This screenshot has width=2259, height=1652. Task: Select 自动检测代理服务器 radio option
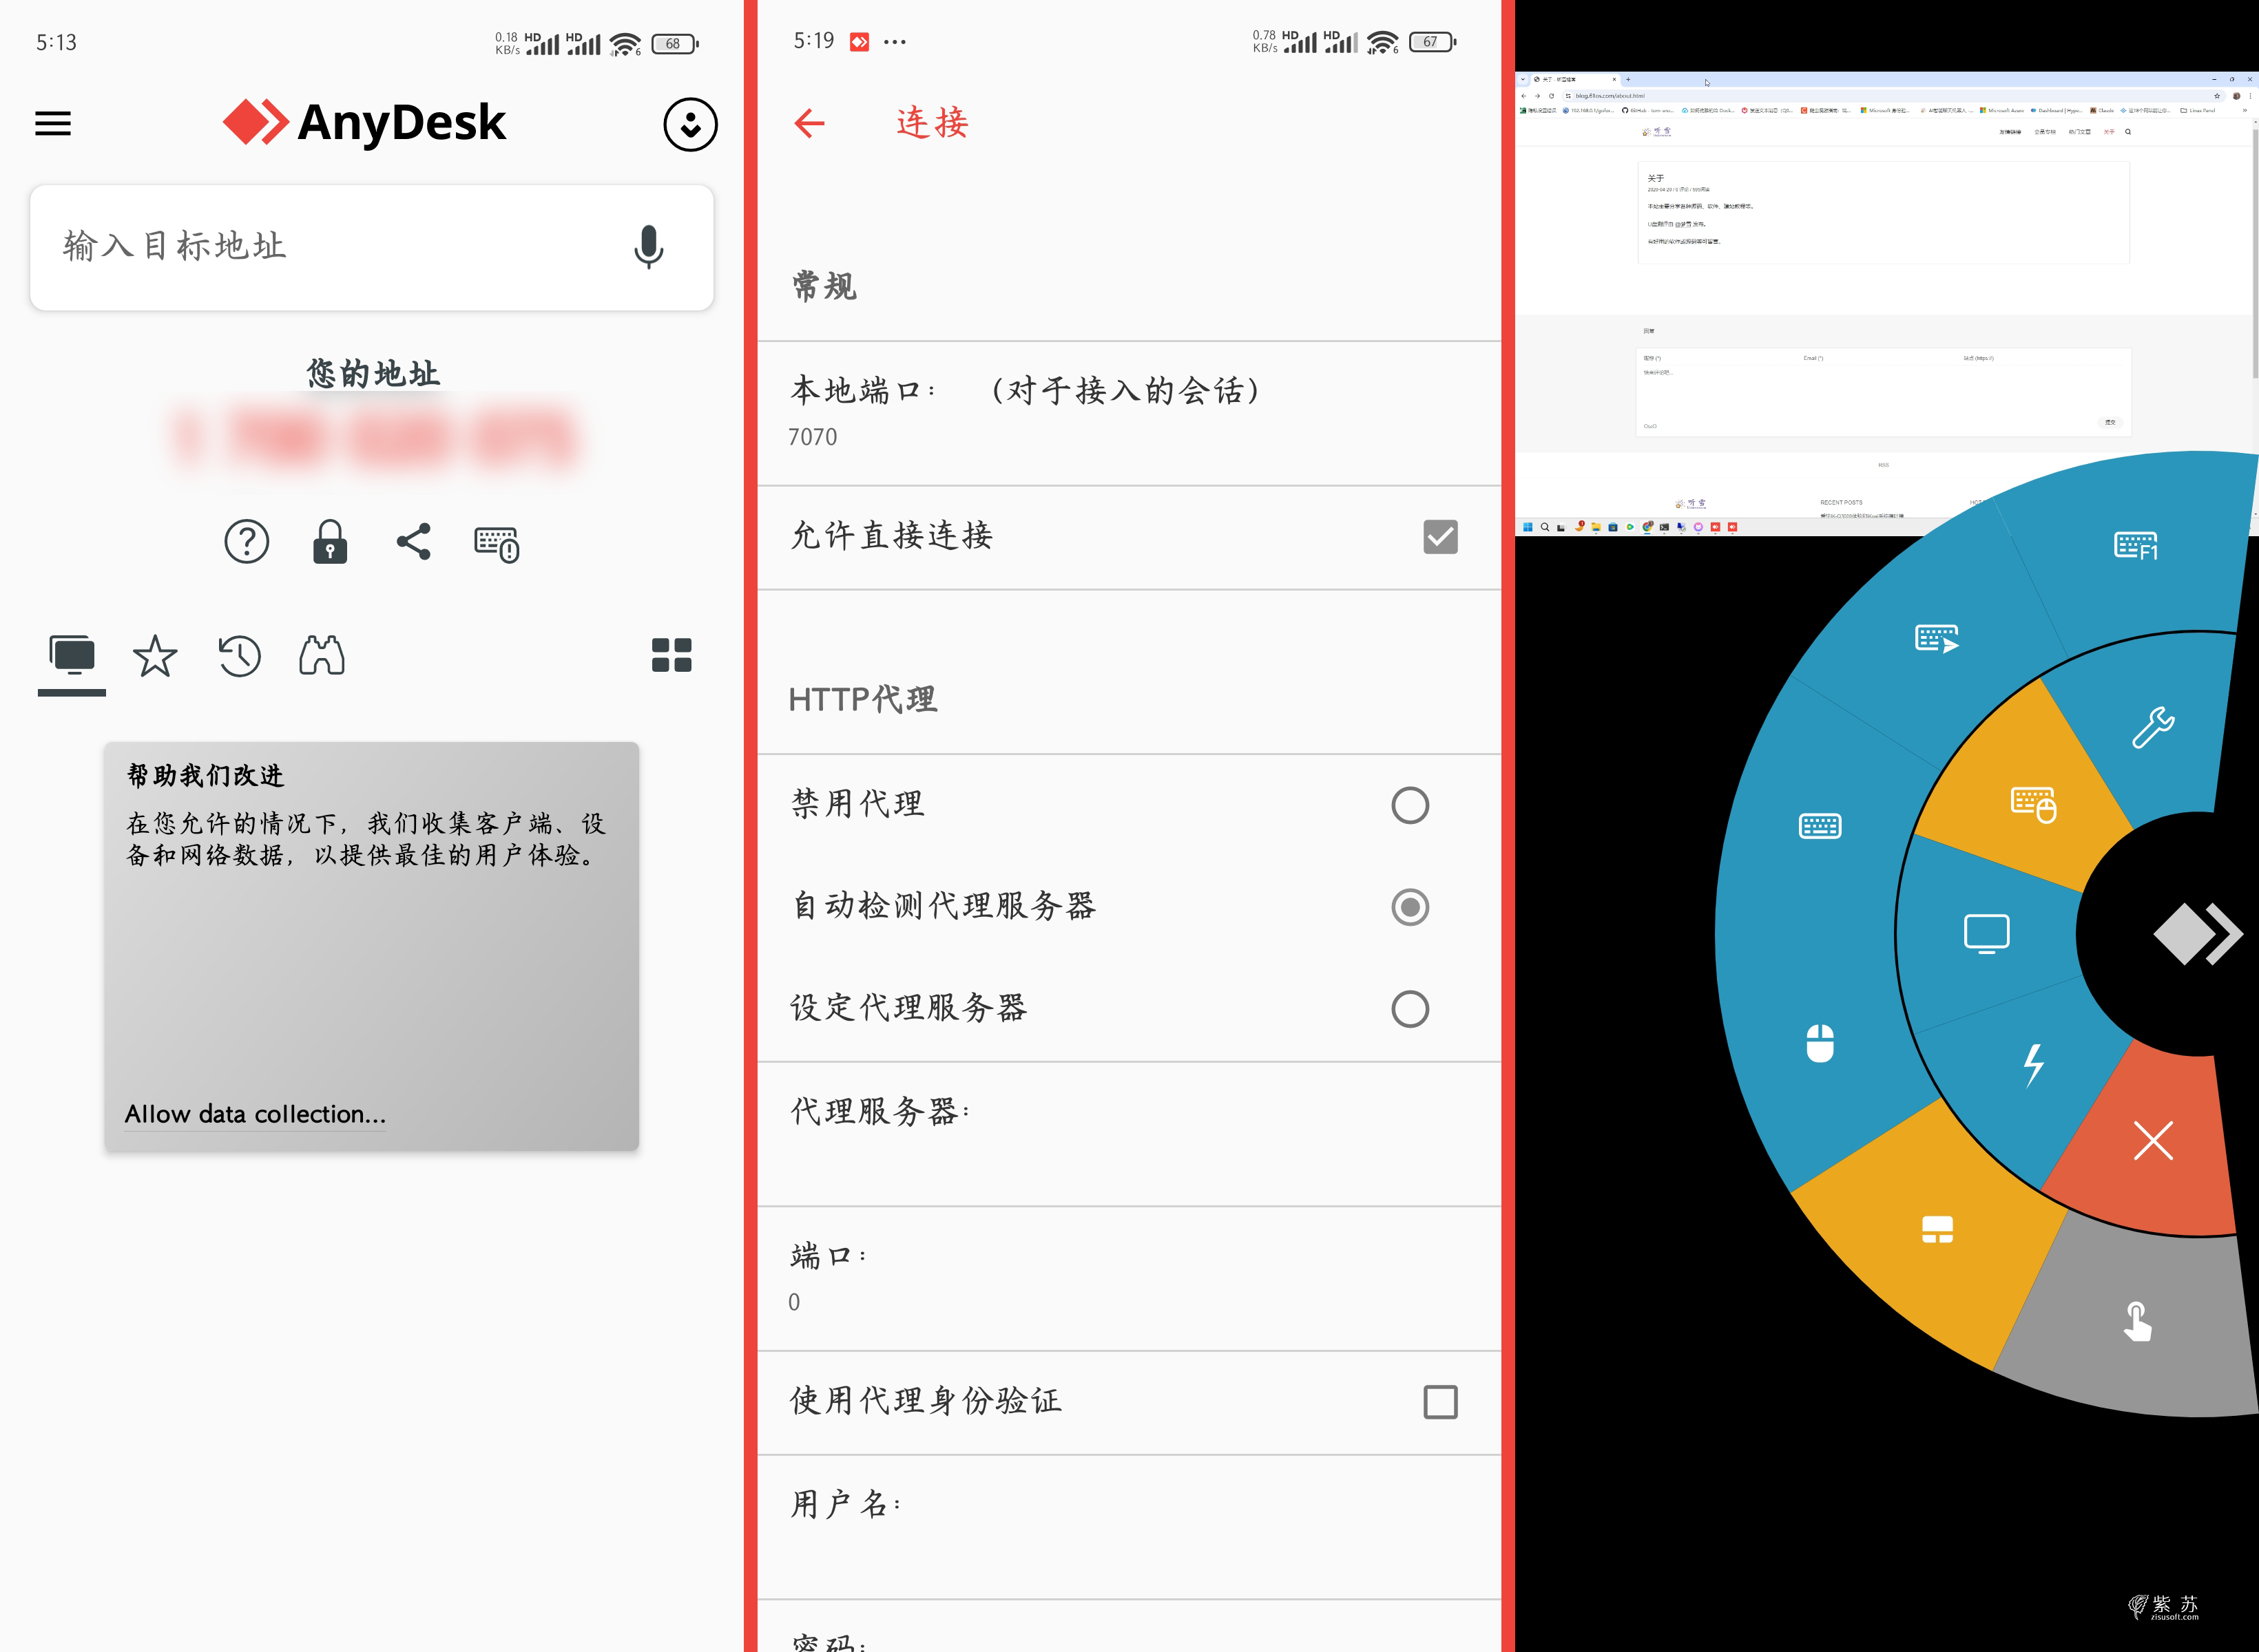point(1410,907)
